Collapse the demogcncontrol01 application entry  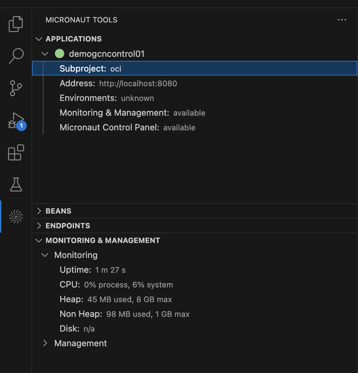(45, 53)
